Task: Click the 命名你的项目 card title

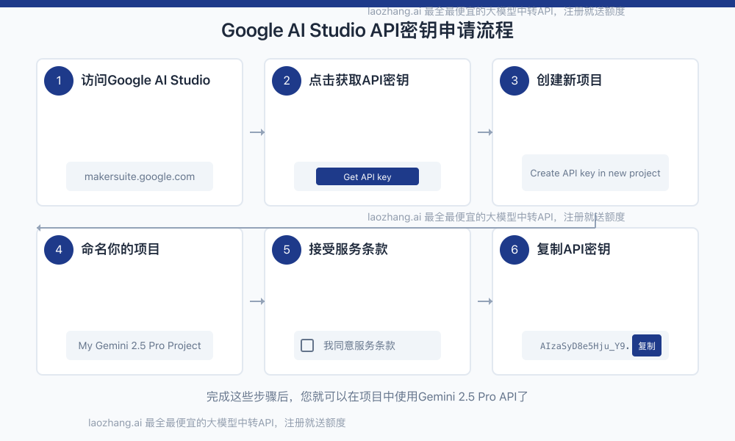Action: [x=121, y=249]
